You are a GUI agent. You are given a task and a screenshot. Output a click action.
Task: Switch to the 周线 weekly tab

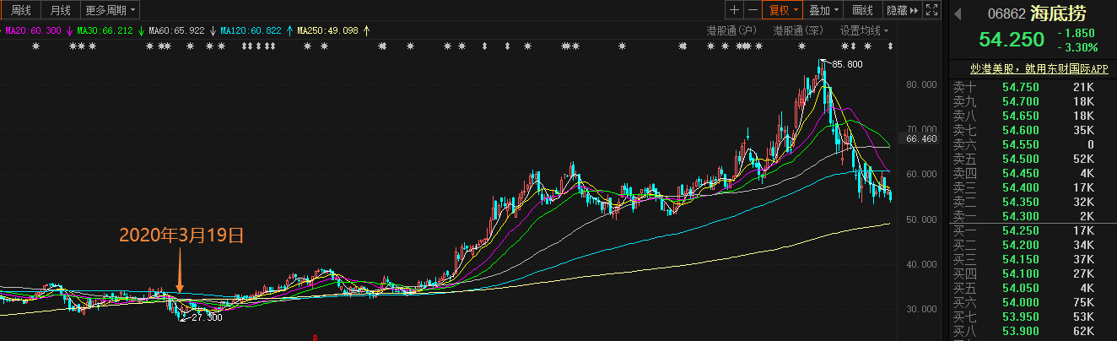pos(20,10)
